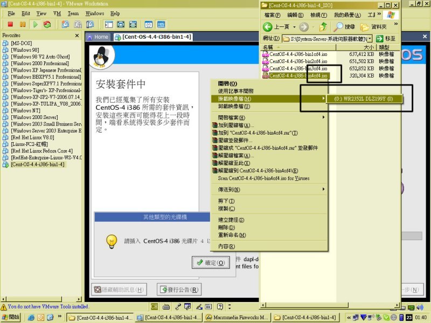Open the 檔案(F) menu in Explorer
Viewport: 431px width, 323px height.
(x=272, y=15)
